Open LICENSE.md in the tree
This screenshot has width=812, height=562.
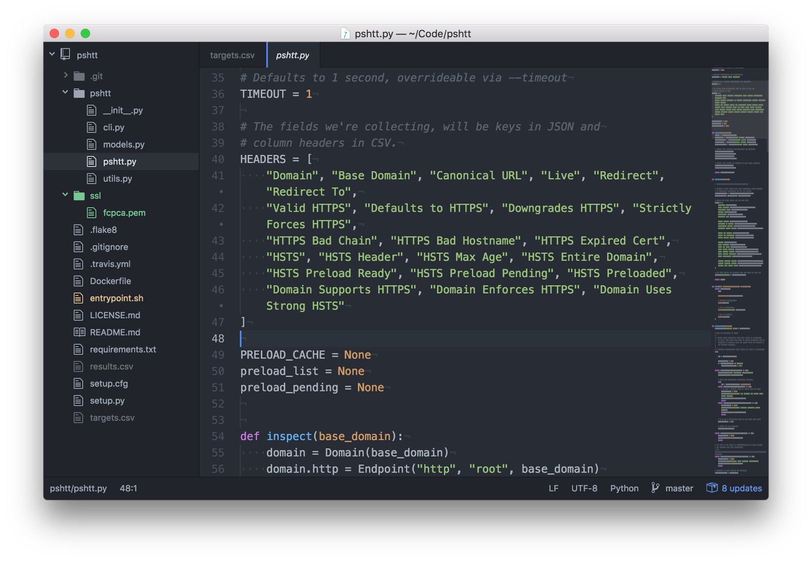[x=115, y=315]
